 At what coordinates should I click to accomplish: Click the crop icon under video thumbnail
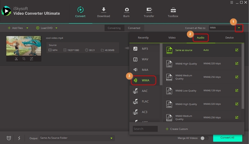[x=24, y=59]
